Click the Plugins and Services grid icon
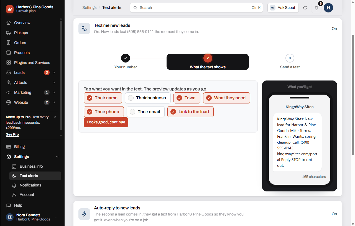 [9, 63]
